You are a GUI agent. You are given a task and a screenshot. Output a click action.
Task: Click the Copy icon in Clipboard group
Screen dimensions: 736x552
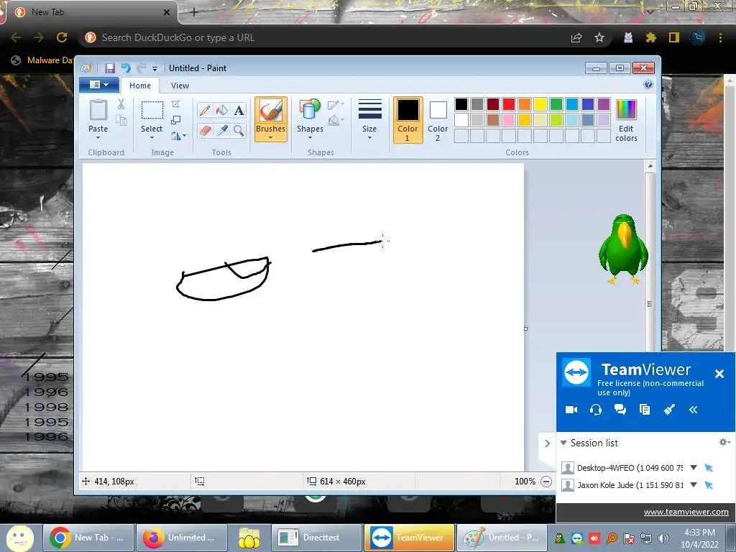pos(121,121)
